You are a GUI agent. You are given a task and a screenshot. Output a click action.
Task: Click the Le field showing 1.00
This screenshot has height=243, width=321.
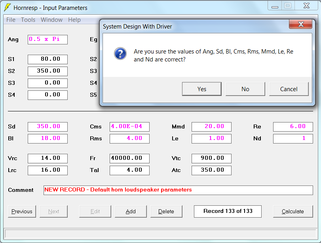pos(211,139)
